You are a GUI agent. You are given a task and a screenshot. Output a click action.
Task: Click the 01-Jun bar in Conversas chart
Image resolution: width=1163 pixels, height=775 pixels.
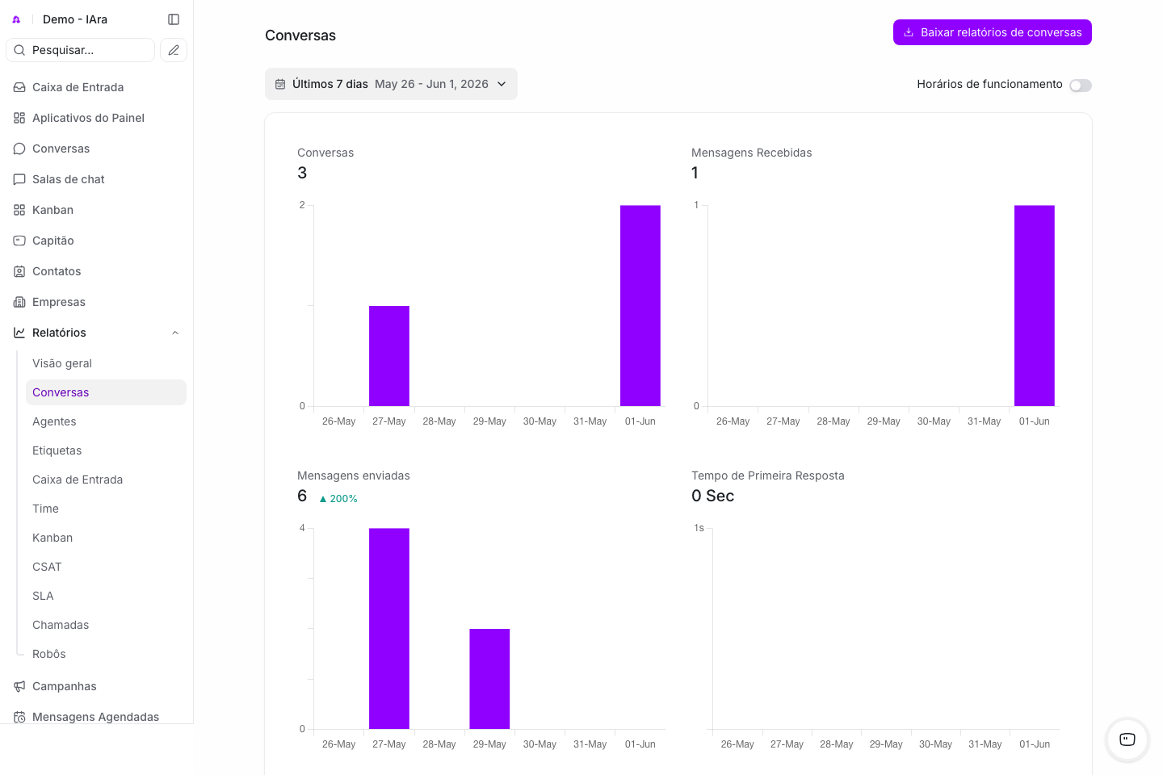(640, 306)
